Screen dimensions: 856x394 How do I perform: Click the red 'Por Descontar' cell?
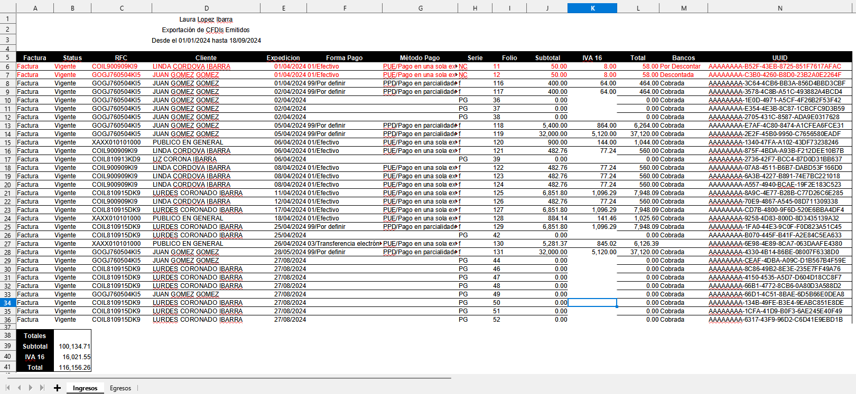[684, 66]
